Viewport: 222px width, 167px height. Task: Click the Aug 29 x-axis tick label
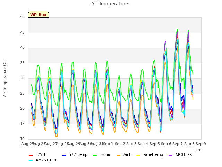[74, 144]
